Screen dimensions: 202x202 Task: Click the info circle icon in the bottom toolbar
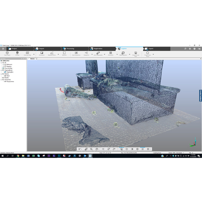point(127,149)
